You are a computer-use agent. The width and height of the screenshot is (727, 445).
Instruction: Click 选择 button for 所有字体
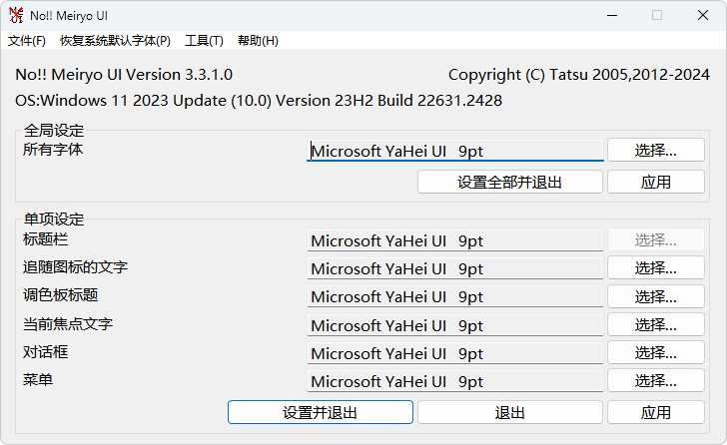coord(655,151)
